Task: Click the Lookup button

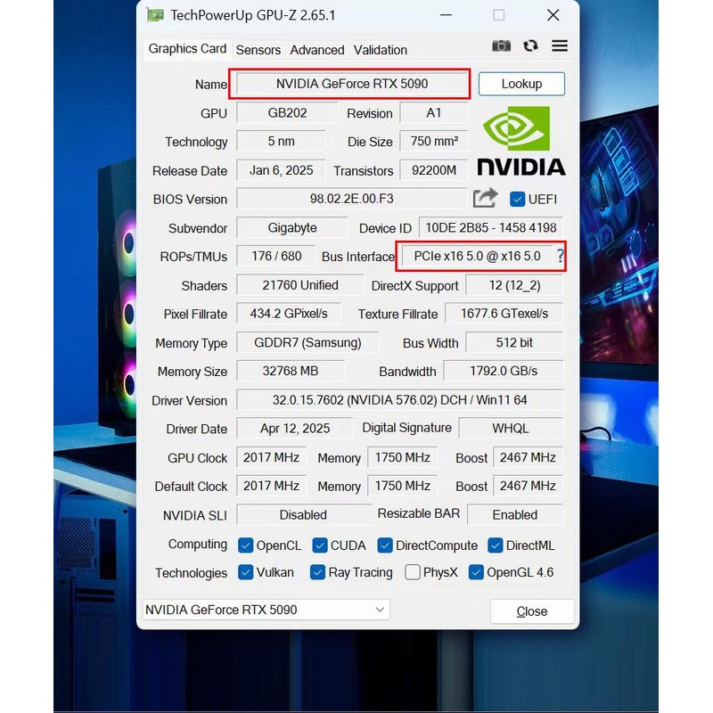Action: click(521, 84)
